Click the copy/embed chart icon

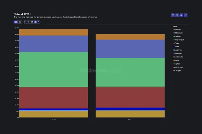(181, 15)
